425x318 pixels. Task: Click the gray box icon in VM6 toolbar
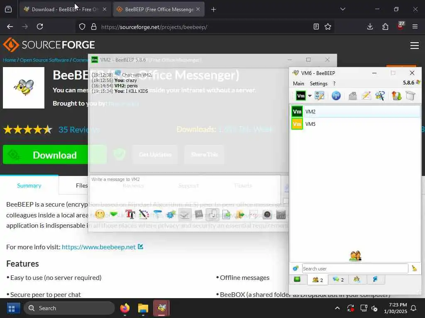coord(410,96)
